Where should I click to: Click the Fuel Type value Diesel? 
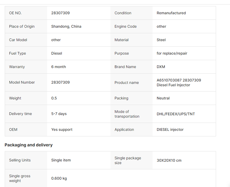(57, 53)
